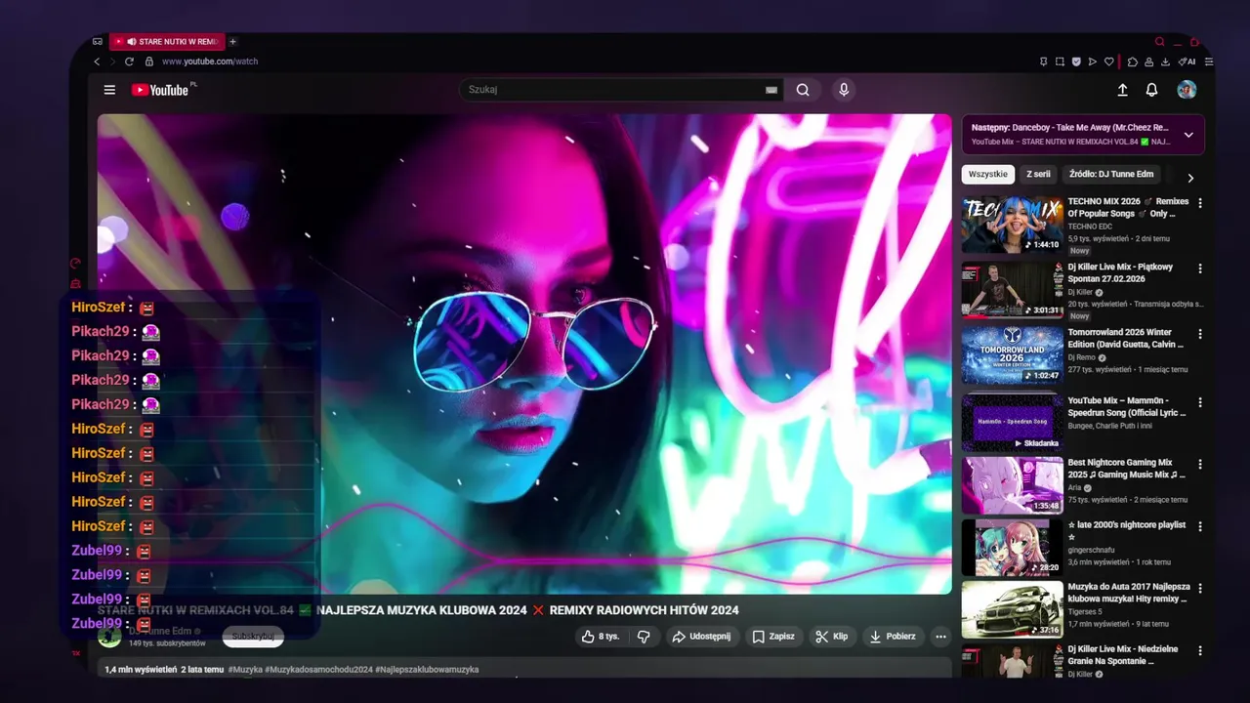Open late 2000's nightcore playlist thumbnail

(1012, 548)
